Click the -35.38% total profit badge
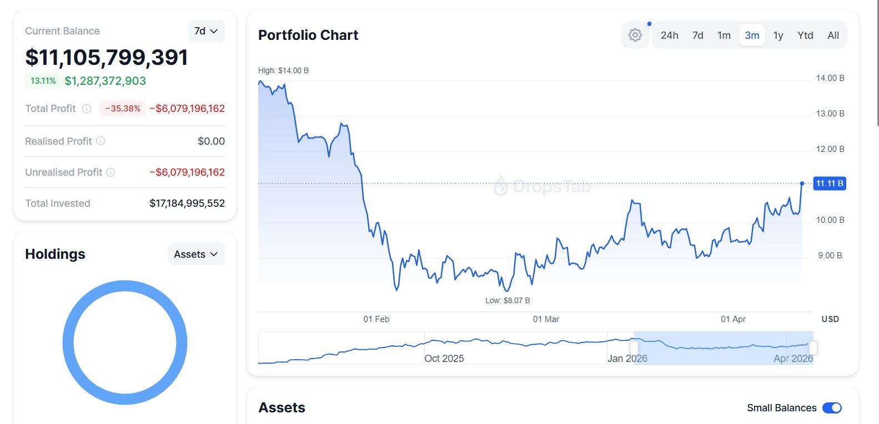The height and width of the screenshot is (424, 879). 123,109
